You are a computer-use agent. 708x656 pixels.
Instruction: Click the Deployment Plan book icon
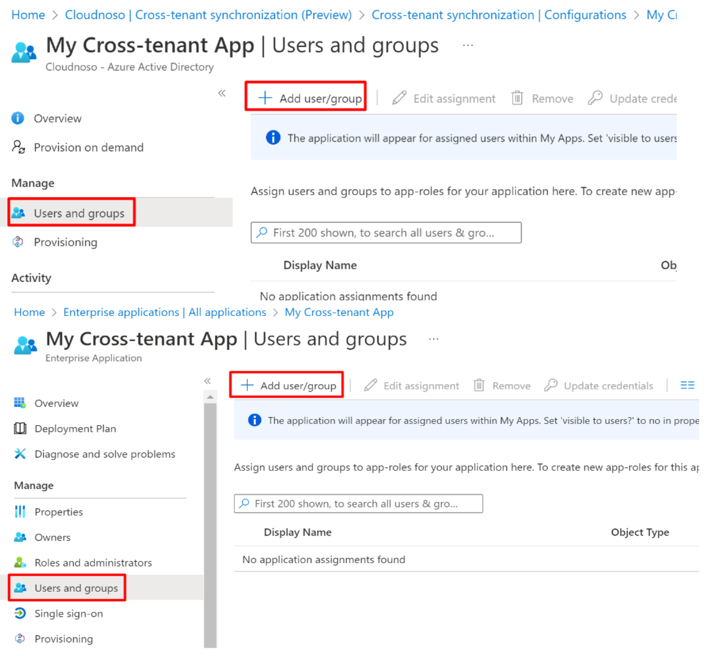pos(20,428)
